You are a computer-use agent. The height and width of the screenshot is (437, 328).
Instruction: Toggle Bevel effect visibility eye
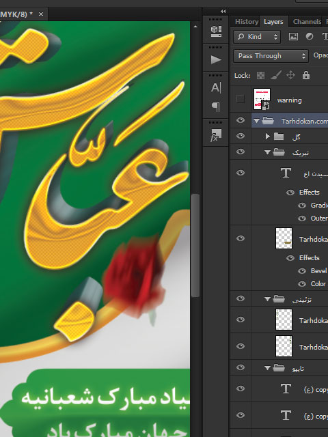pos(302,271)
